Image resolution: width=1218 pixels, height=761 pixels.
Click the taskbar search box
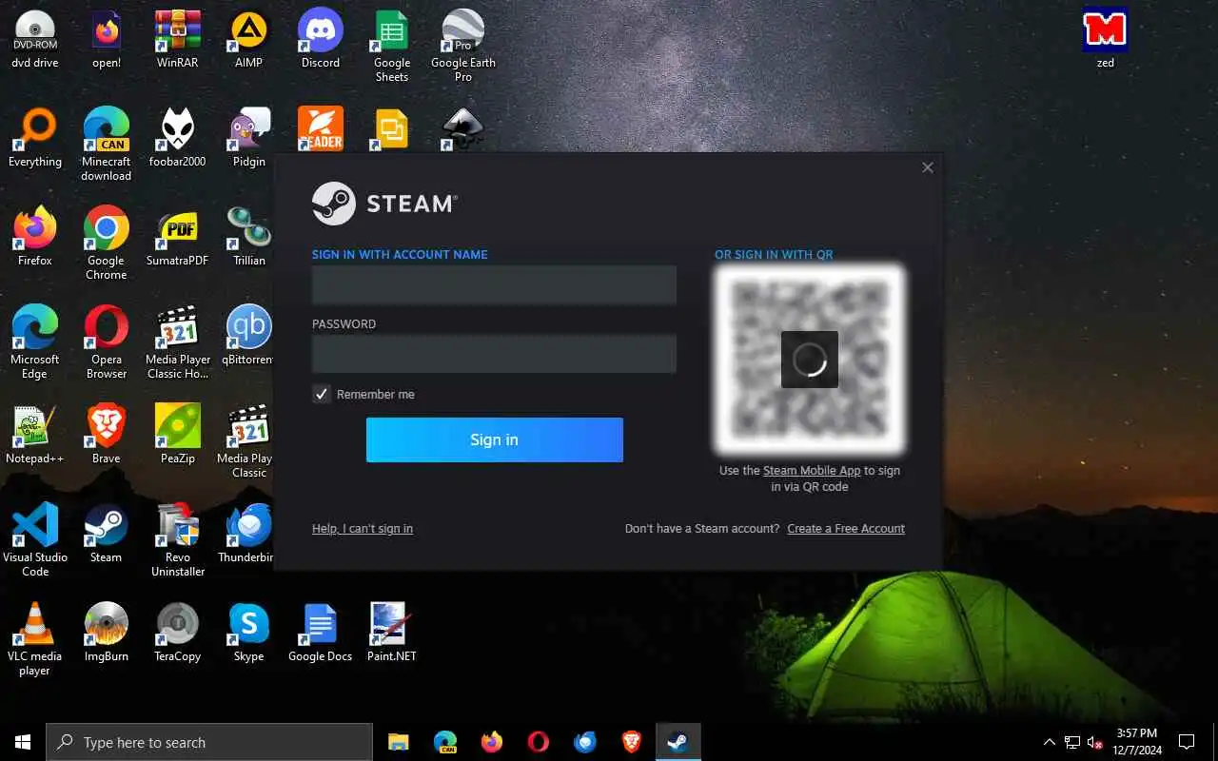(x=209, y=742)
